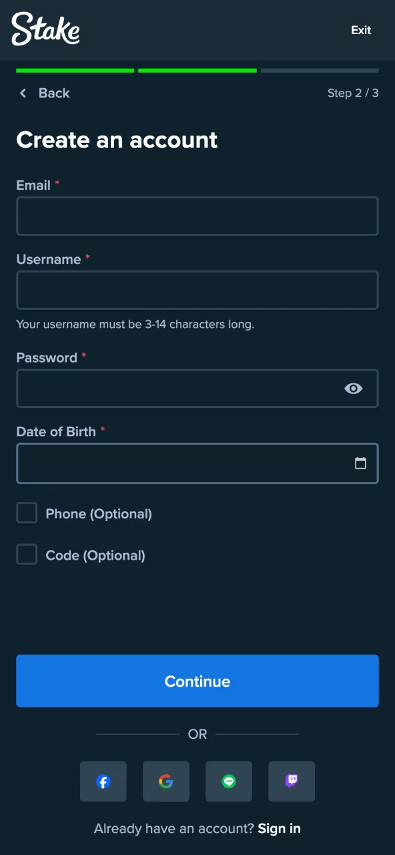395x855 pixels.
Task: Enable the Code (Optional) checkbox
Action: coord(27,554)
